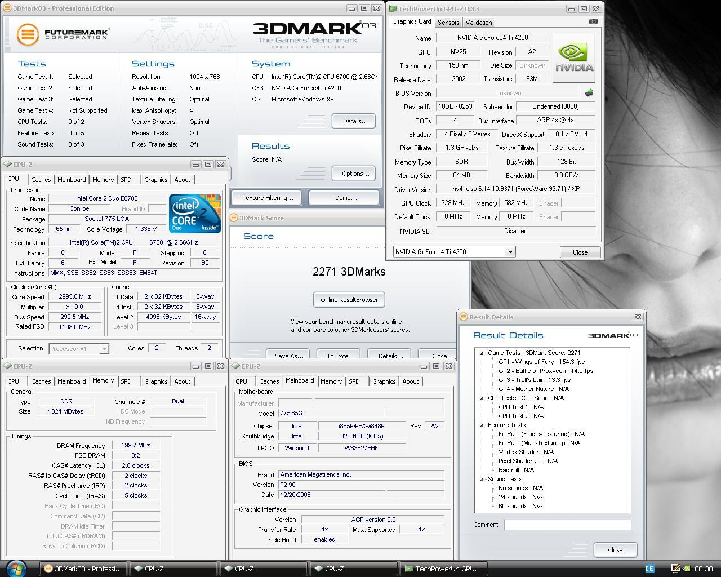721x577 pixels.
Task: Click the NVIDIA logo in GPU-Z
Action: [x=574, y=58]
